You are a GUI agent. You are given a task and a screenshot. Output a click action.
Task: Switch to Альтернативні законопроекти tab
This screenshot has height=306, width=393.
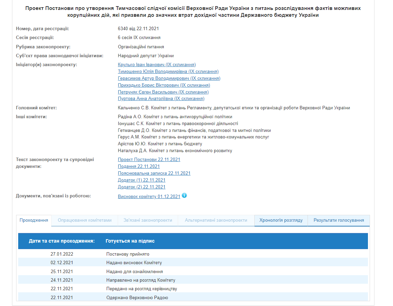tap(216, 220)
